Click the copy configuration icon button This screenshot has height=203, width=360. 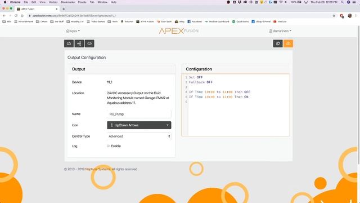tap(278, 43)
